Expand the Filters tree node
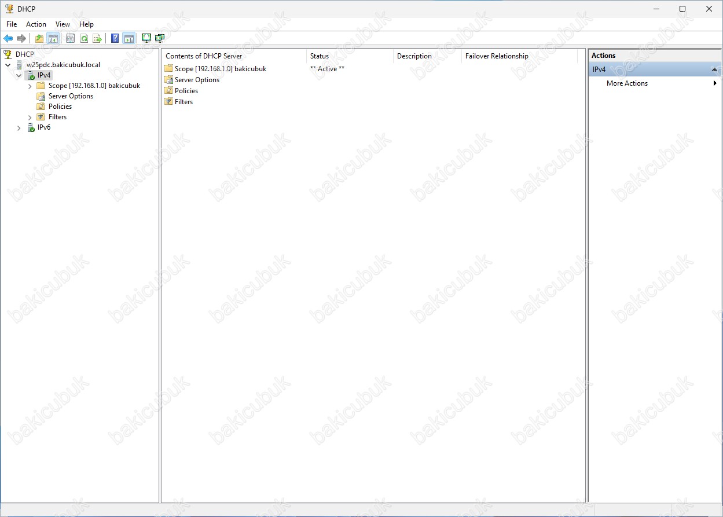723x517 pixels. 30,117
